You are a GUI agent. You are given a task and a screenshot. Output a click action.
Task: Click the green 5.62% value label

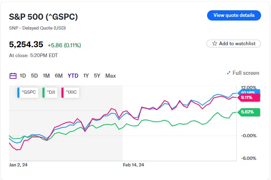click(247, 112)
